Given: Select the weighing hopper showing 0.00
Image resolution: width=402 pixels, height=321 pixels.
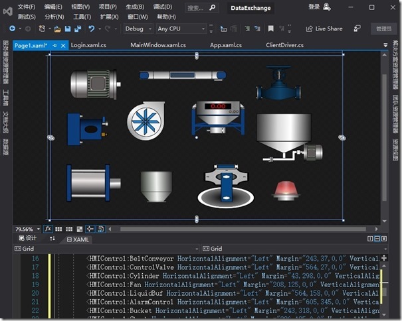Looking at the screenshot, I should coord(218,117).
